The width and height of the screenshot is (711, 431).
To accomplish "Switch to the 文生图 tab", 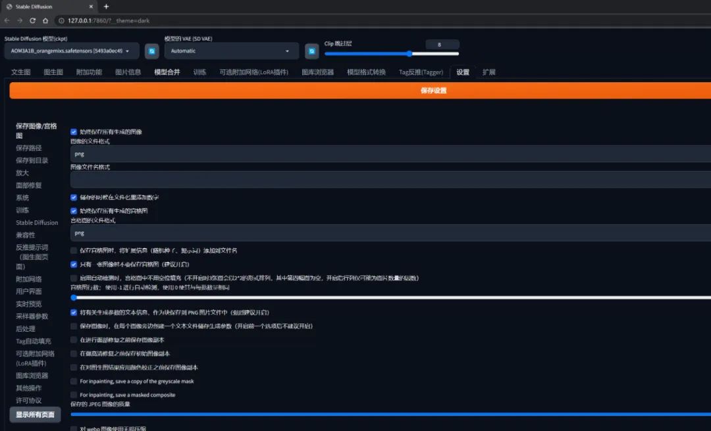I will (x=21, y=72).
